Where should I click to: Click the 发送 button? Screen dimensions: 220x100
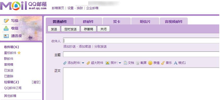pos(54,29)
